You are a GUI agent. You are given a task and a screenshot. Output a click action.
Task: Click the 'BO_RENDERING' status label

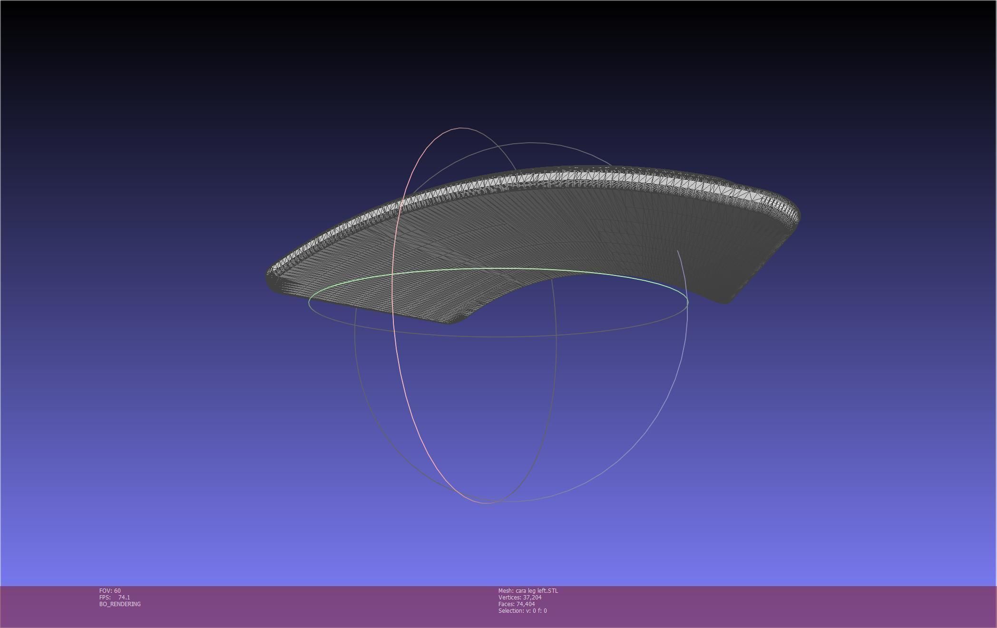(x=120, y=604)
